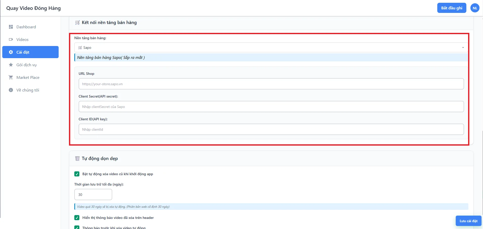Image resolution: width=483 pixels, height=229 pixels.
Task: Click the storage days field showing 30
Action: coord(93,195)
